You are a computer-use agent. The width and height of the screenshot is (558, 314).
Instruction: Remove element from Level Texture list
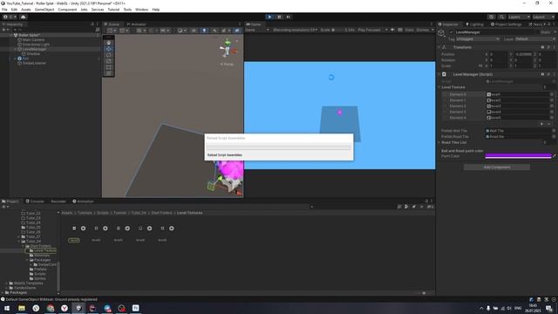[x=549, y=124]
